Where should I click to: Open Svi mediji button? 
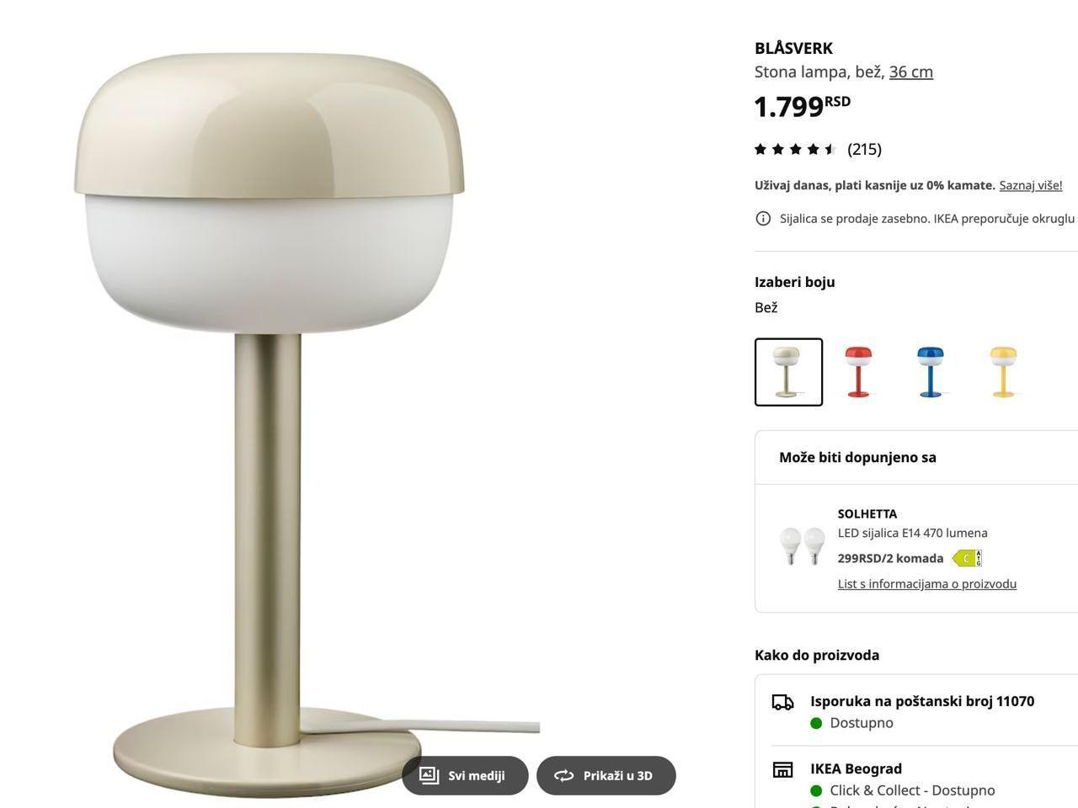coord(465,775)
